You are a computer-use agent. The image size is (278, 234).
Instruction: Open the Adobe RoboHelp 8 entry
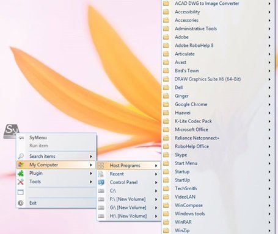pos(218,46)
